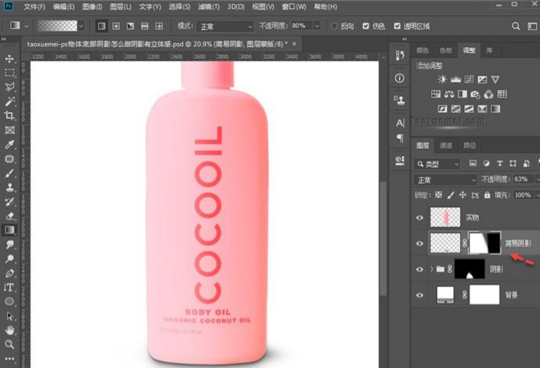Open the Info panel icon
The image size is (540, 368).
[400, 79]
